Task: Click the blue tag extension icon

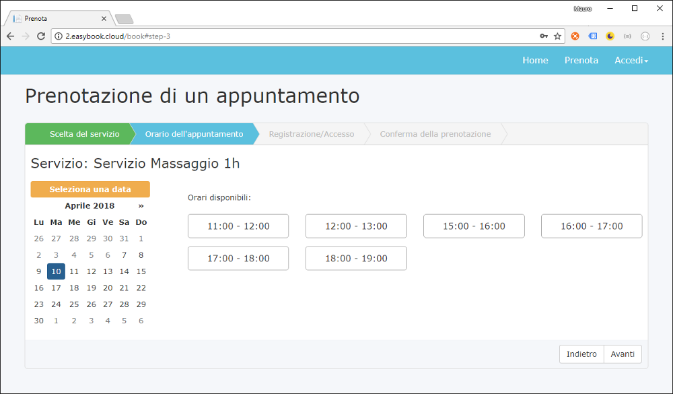Action: (x=593, y=36)
